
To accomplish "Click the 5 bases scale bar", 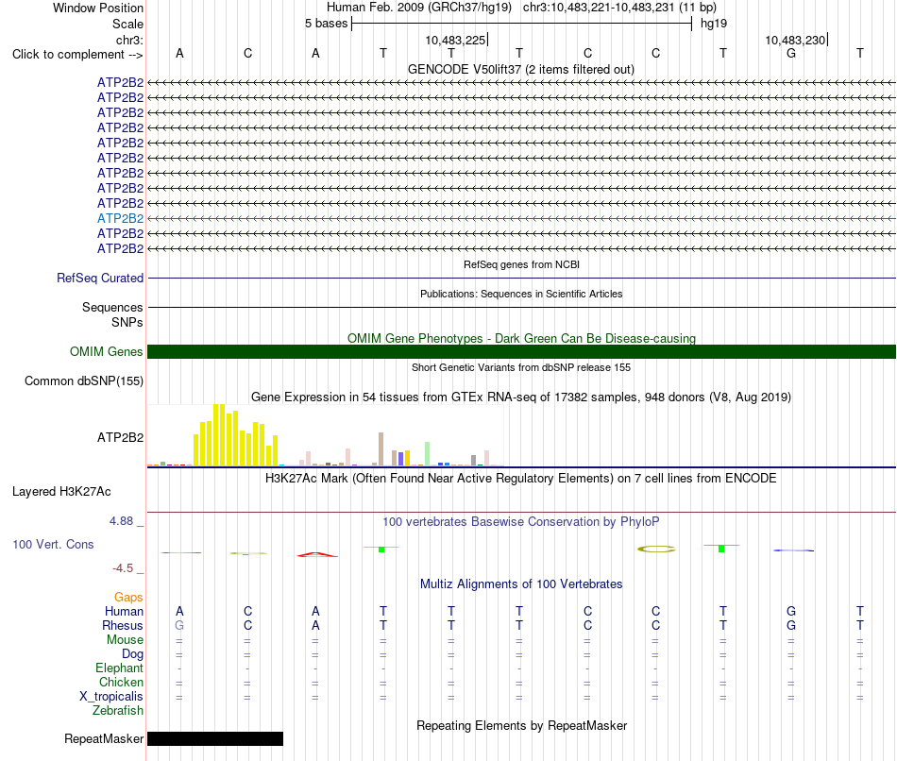I will coord(521,24).
